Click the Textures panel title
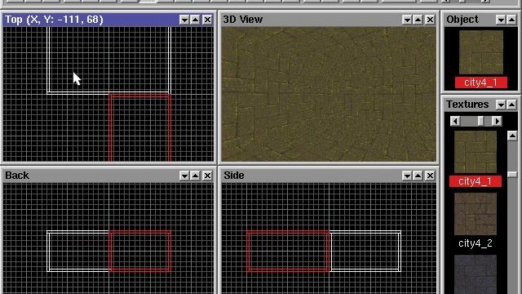Viewport: 522px width, 294px height. click(x=467, y=105)
